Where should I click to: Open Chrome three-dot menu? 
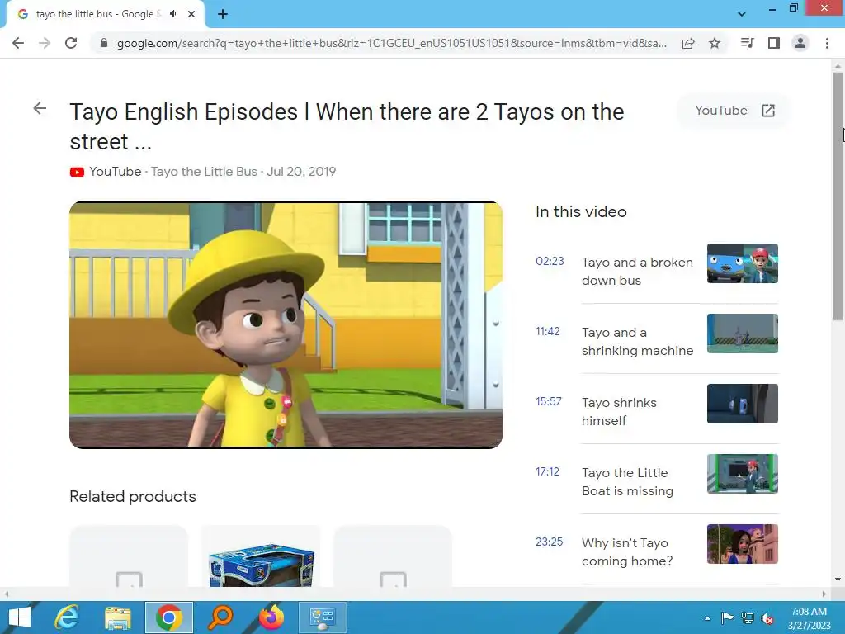click(x=827, y=43)
